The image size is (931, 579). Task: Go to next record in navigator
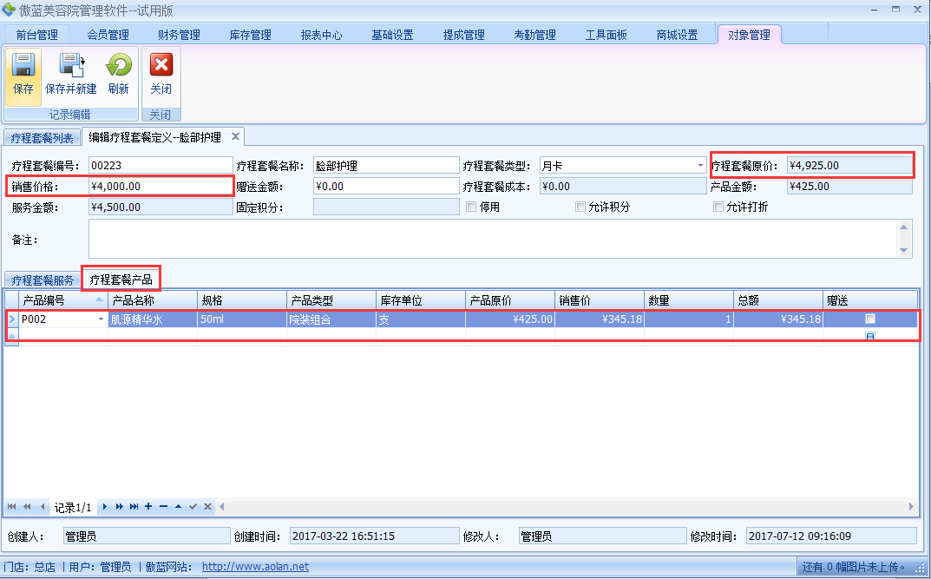click(x=105, y=506)
